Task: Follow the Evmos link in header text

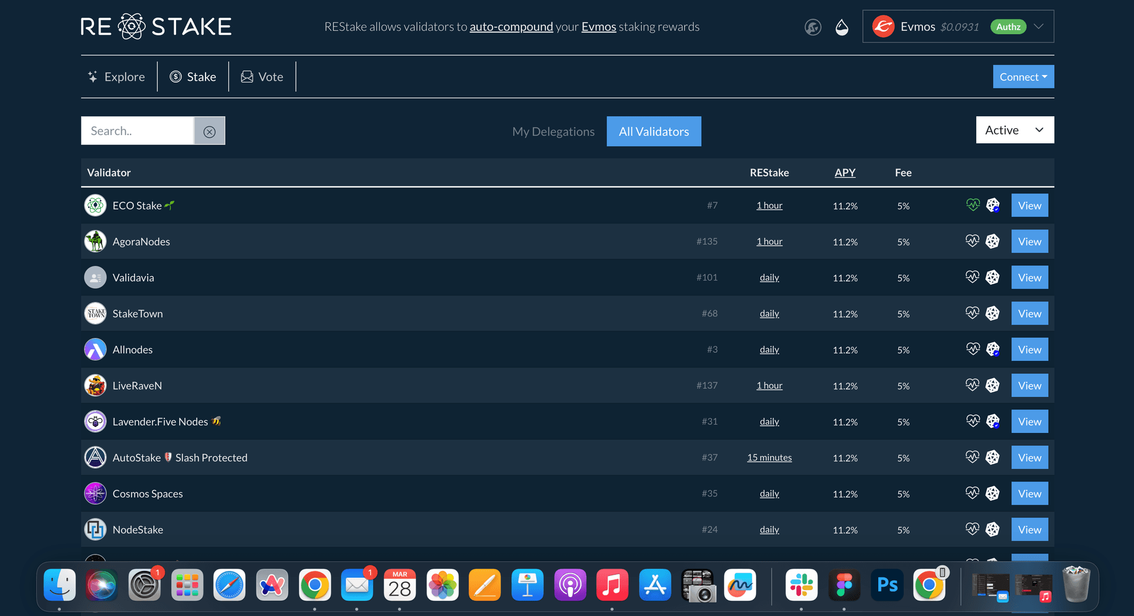Action: point(599,27)
